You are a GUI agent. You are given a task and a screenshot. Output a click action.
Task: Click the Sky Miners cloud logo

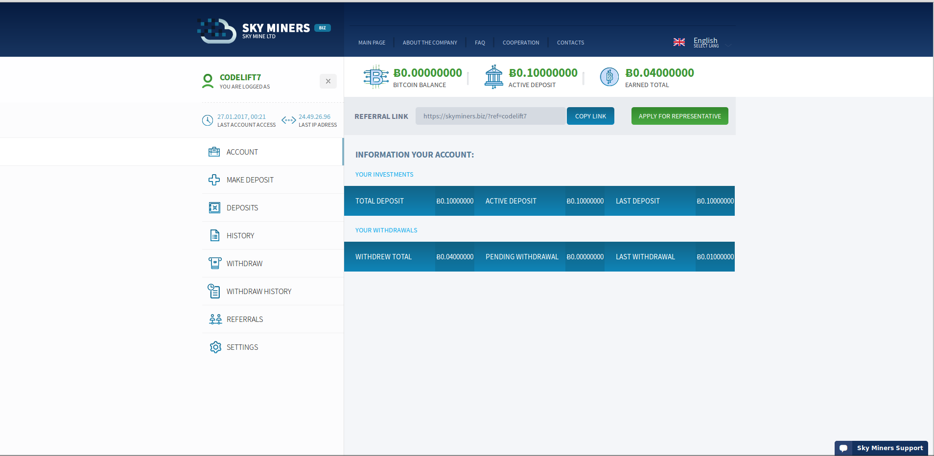click(x=216, y=31)
